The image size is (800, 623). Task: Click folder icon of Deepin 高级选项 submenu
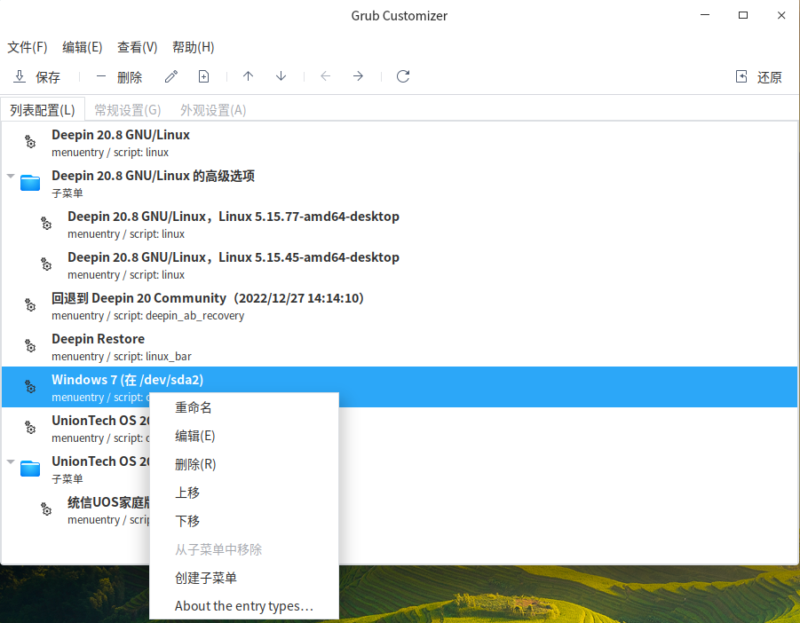point(30,183)
